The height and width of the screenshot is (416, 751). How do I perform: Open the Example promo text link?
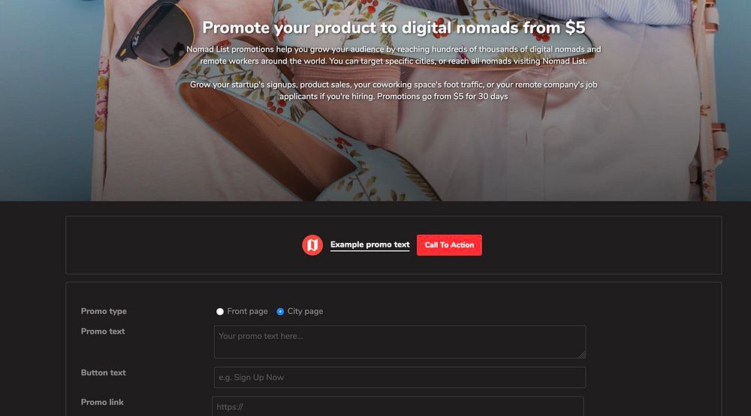pyautogui.click(x=369, y=245)
